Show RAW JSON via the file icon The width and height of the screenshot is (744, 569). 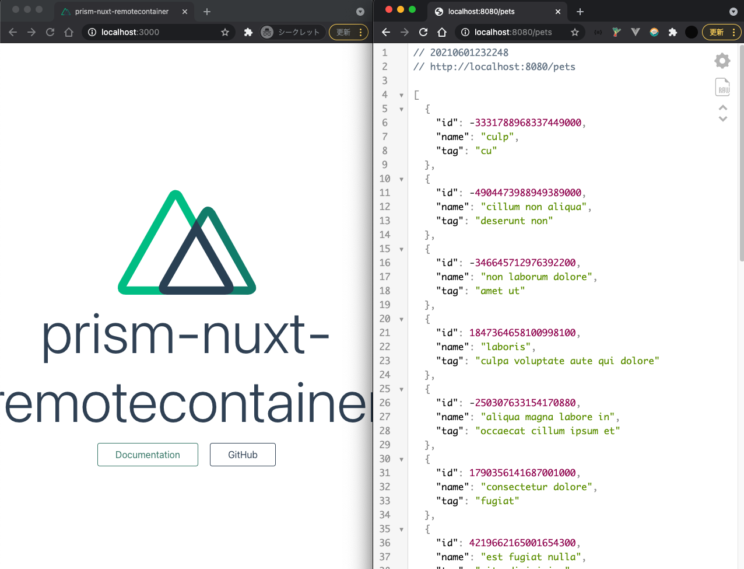pos(722,87)
